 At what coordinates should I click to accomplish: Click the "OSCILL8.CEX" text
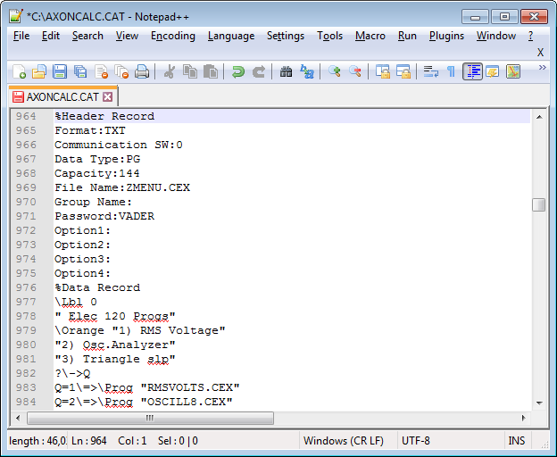[187, 402]
